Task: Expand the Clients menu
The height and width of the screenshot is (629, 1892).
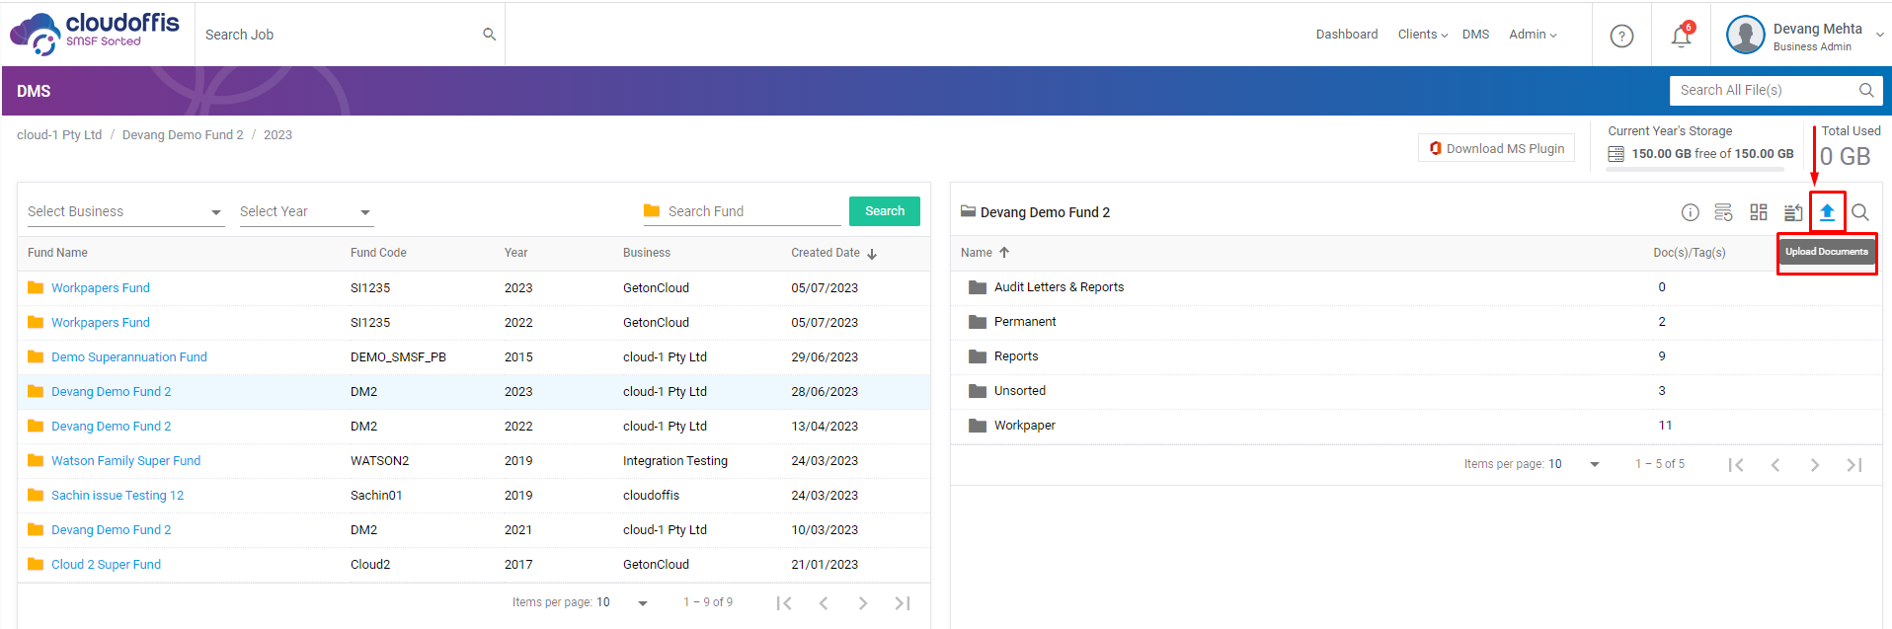Action: pos(1423,35)
